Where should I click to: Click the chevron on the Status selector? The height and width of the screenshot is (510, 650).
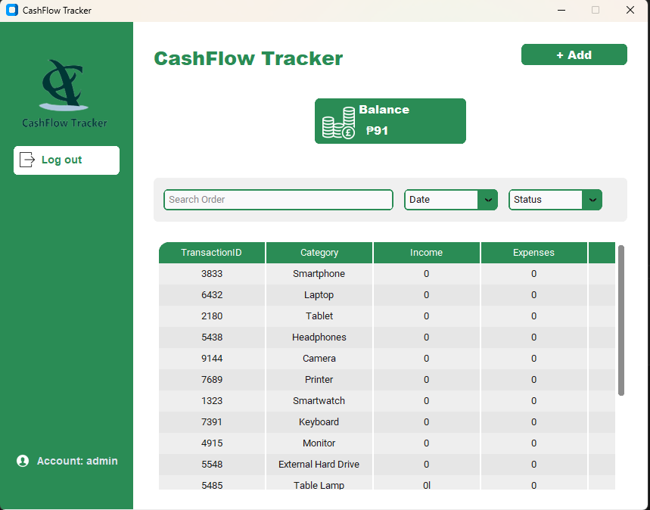click(x=592, y=200)
